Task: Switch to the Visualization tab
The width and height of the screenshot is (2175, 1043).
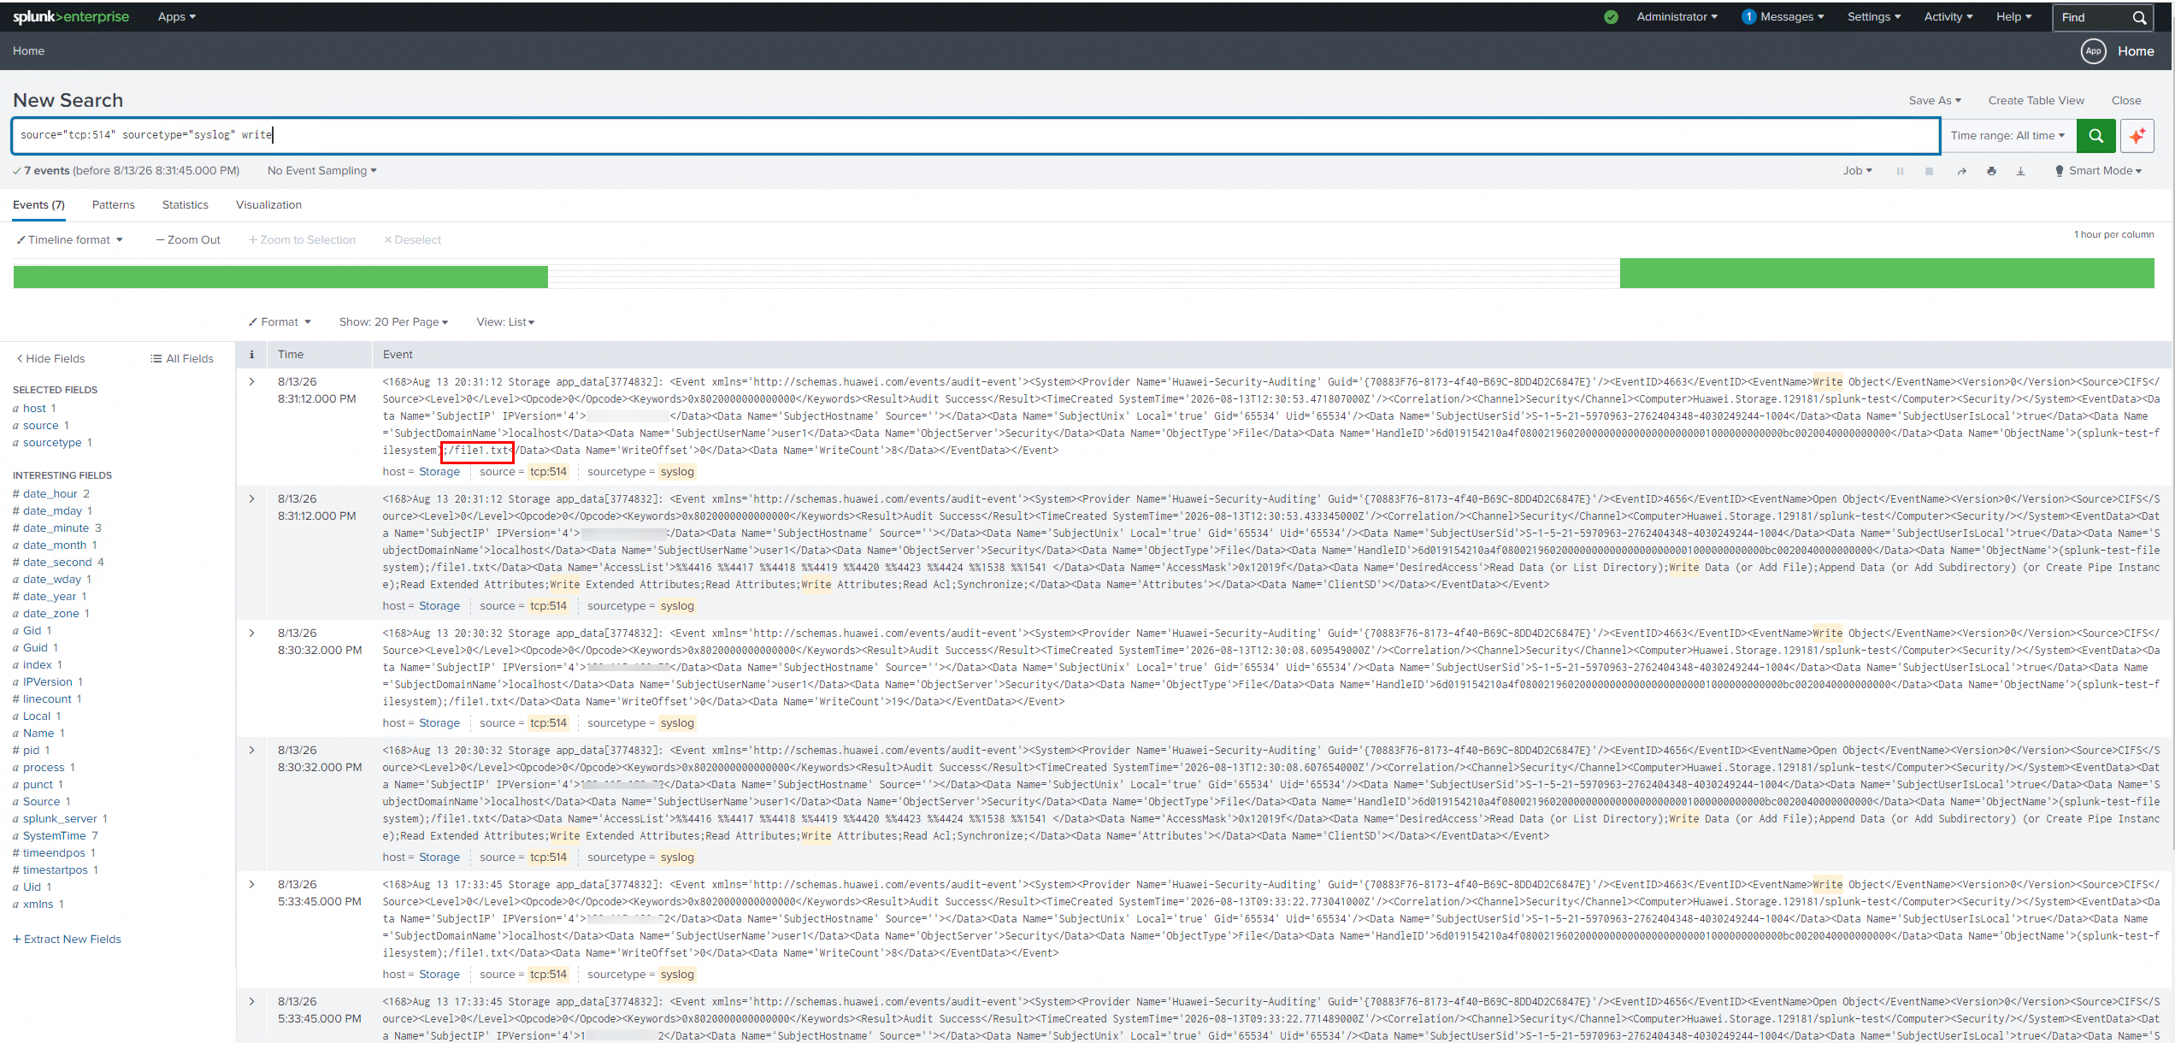Action: pyautogui.click(x=268, y=205)
